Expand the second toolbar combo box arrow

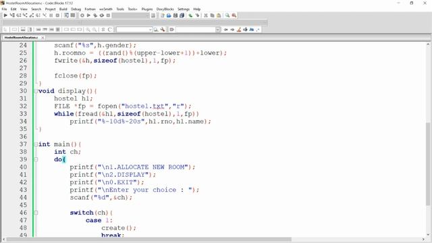click(218, 30)
